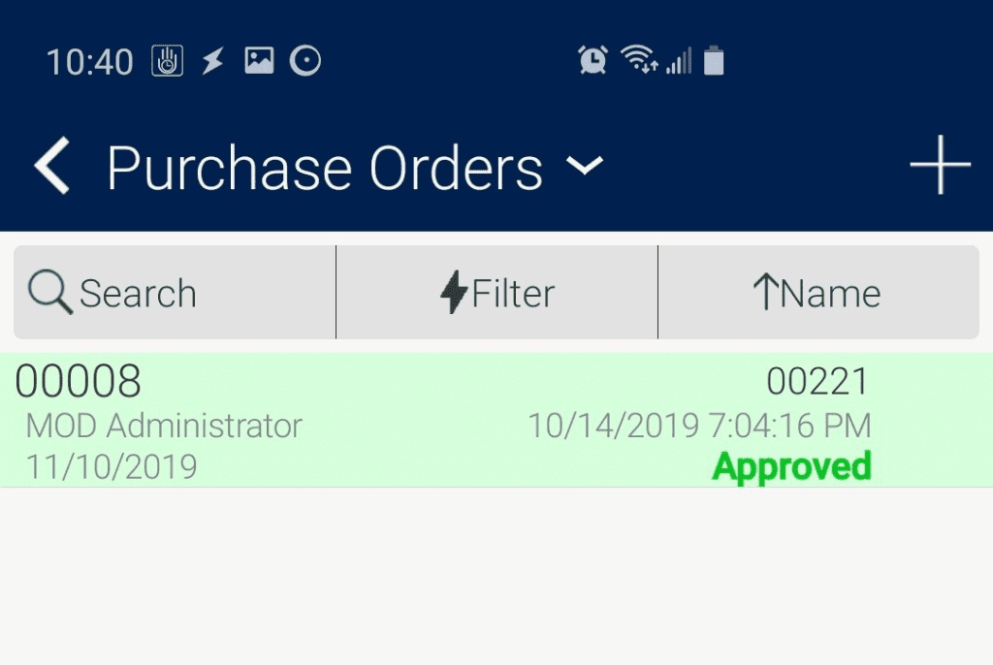Add a new purchase order

pyautogui.click(x=940, y=166)
